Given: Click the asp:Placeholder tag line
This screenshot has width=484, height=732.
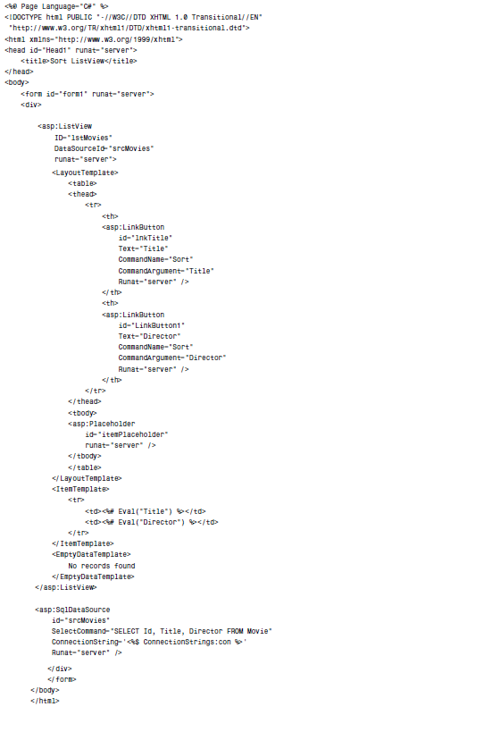Looking at the screenshot, I should pos(102,424).
